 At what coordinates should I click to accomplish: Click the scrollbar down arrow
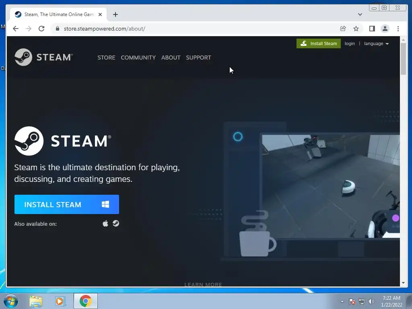point(403,283)
